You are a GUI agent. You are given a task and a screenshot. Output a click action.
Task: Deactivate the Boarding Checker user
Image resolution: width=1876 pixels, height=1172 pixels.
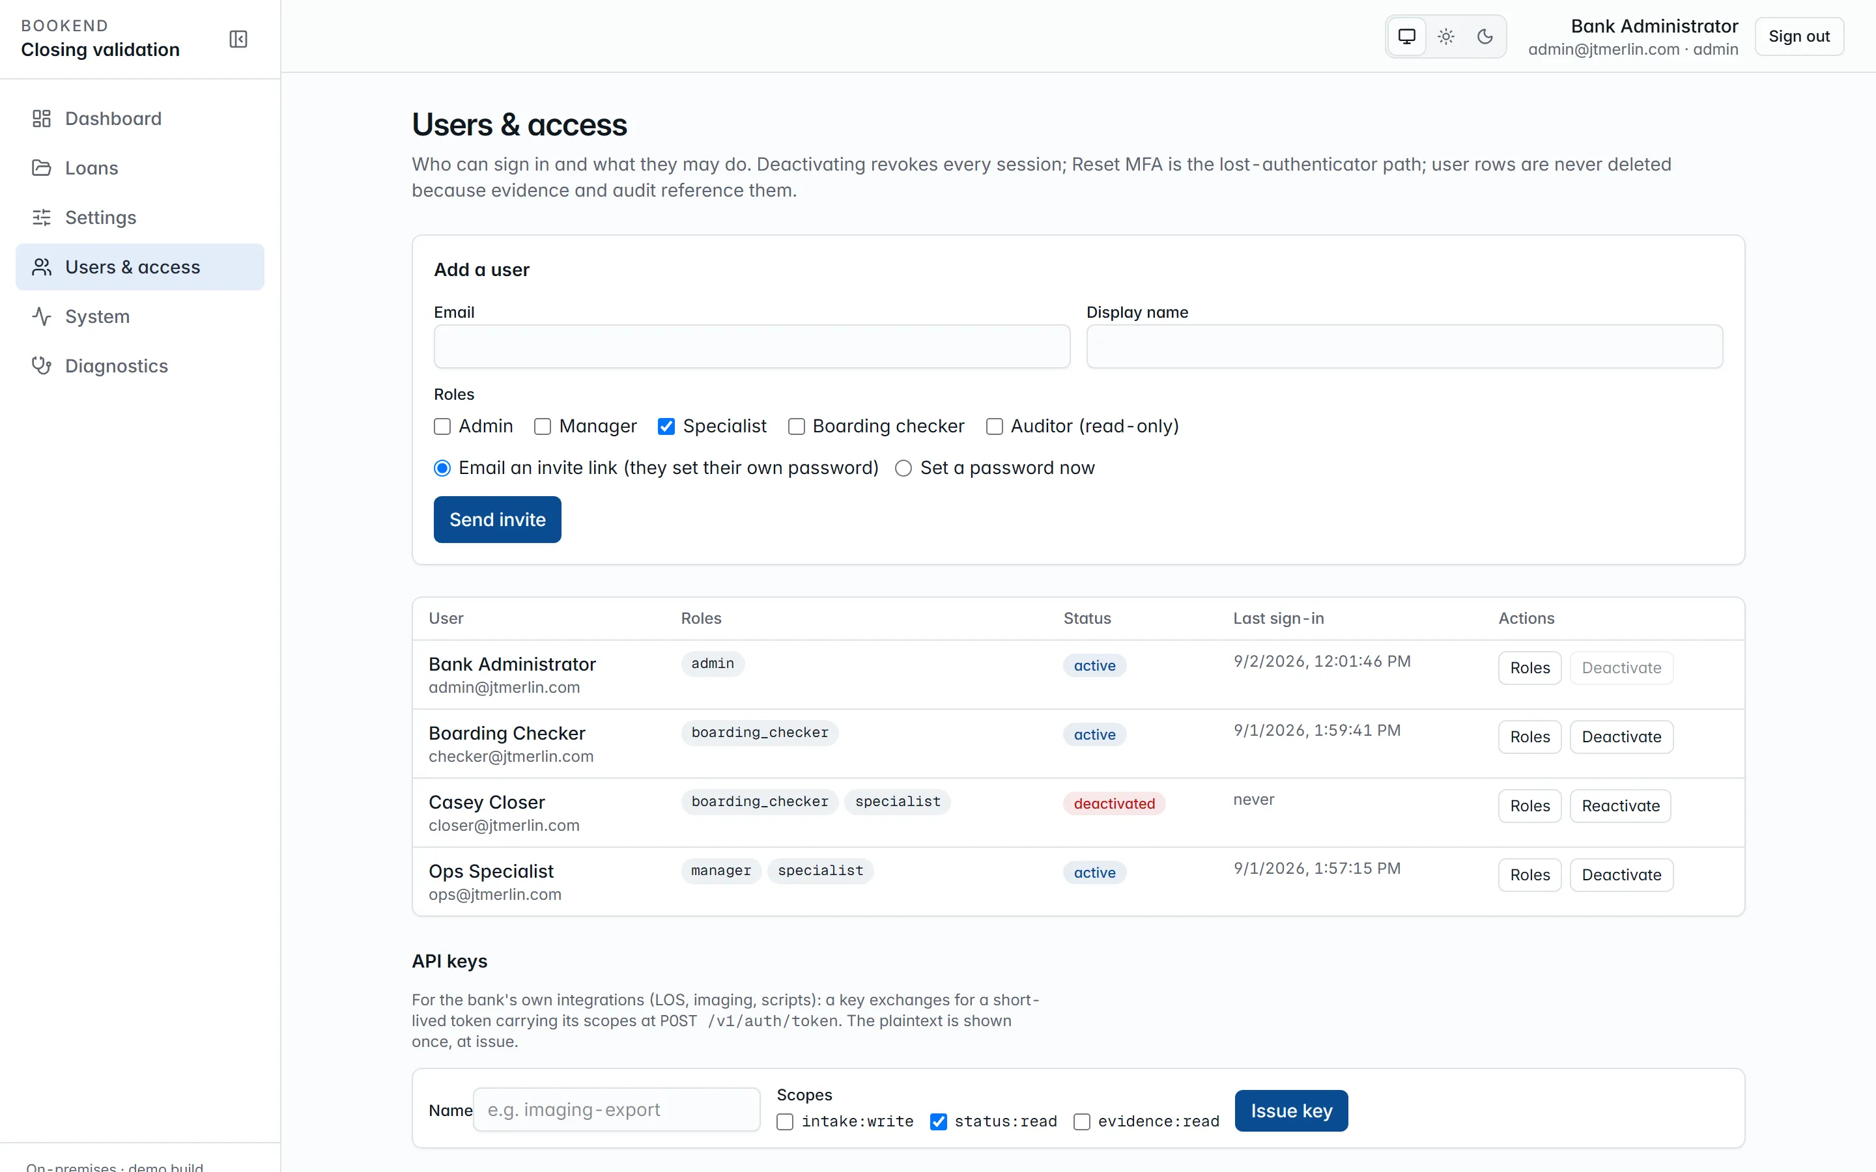point(1621,737)
